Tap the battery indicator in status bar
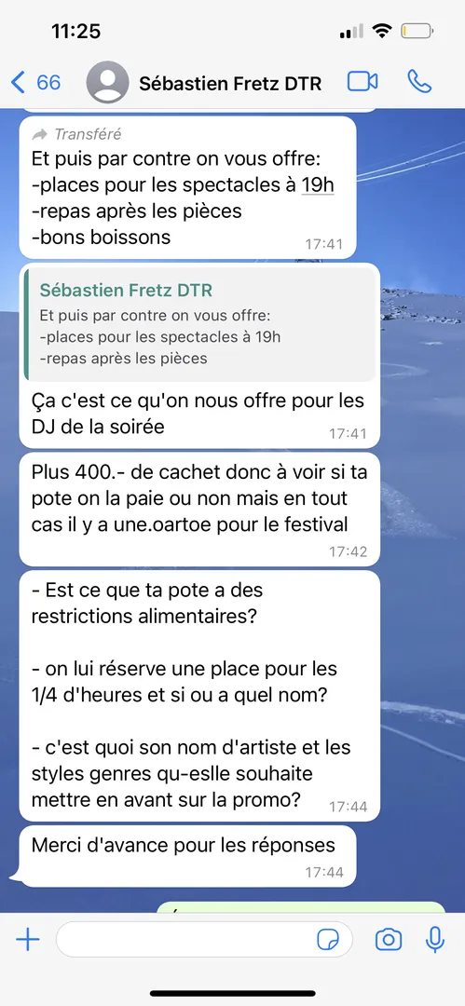This screenshot has width=465, height=1006. tap(417, 31)
